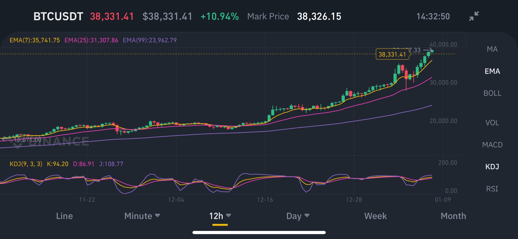Select the MACD indicator
This screenshot has height=239, width=518.
click(492, 145)
